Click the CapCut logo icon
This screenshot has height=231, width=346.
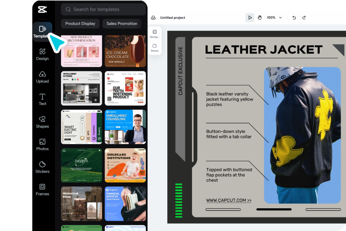coord(42,9)
